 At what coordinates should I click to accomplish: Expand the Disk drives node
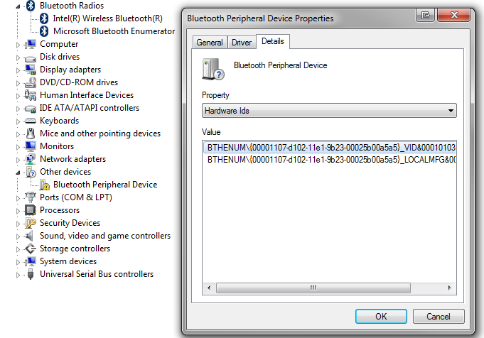click(x=18, y=57)
